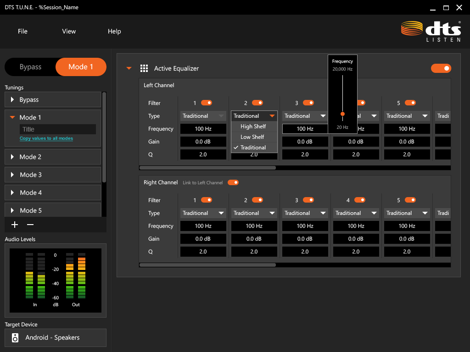This screenshot has width=470, height=352.
Task: Open Right Channel filter 4 Type dropdown
Action: coord(356,213)
